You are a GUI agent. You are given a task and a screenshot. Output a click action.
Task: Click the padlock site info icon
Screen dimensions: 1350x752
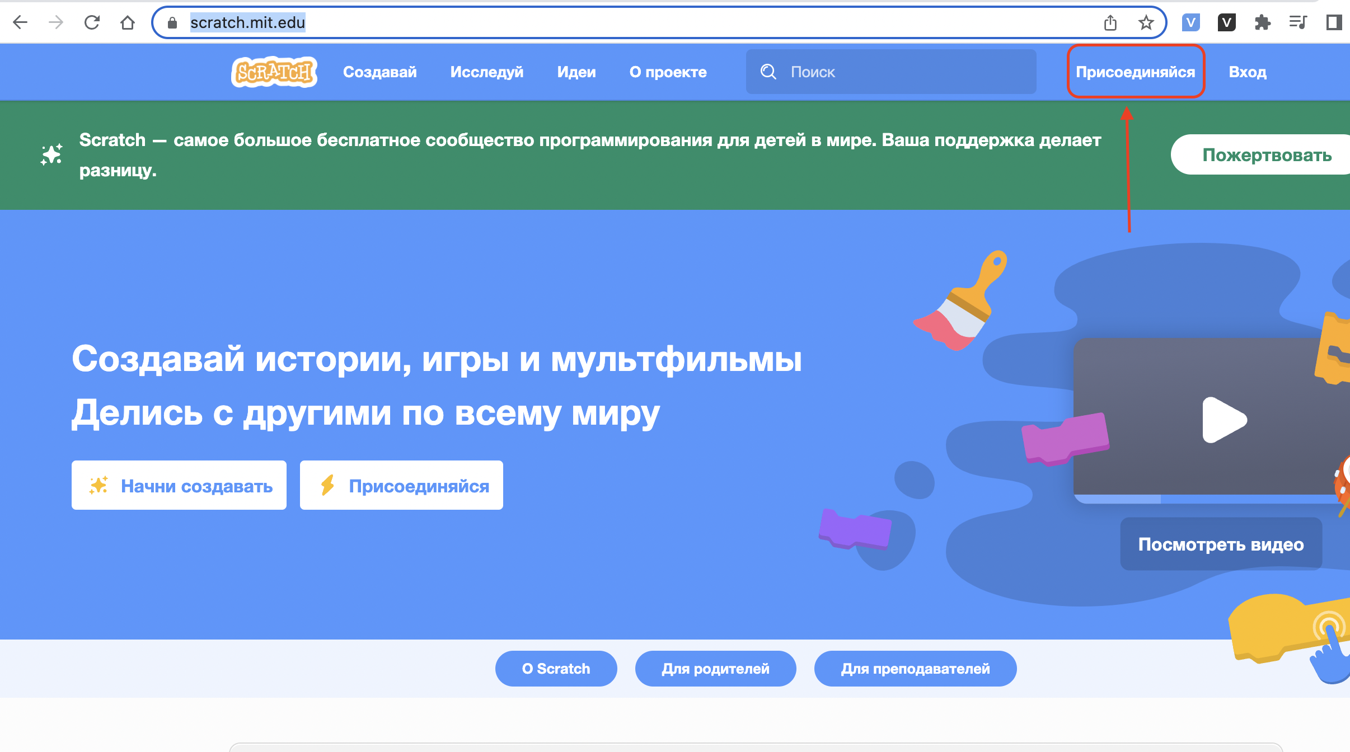click(x=172, y=22)
